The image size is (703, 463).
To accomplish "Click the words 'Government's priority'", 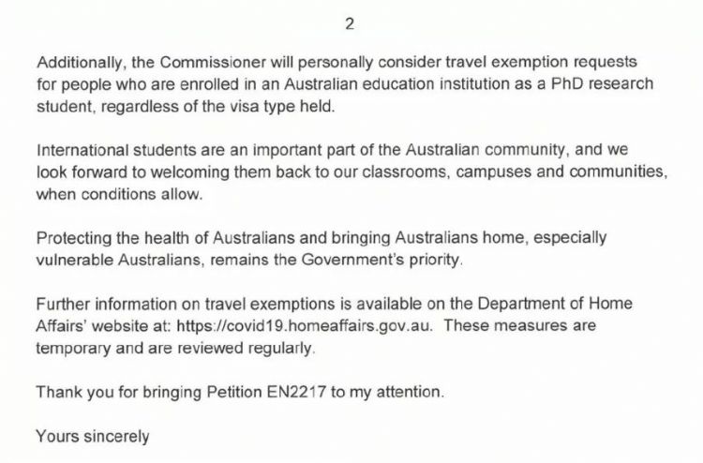I will [381, 260].
